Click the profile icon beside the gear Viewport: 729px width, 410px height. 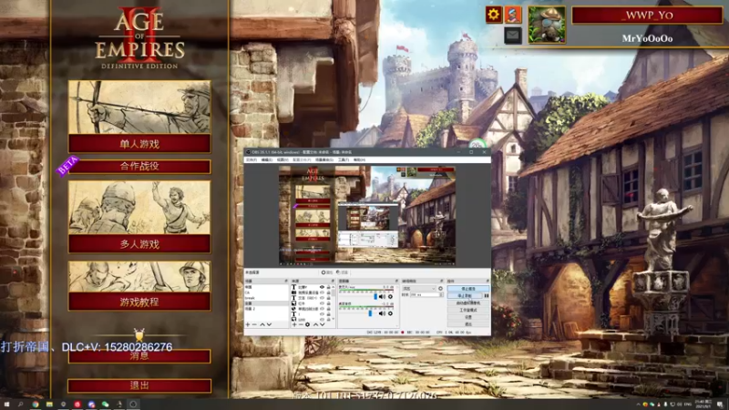coord(513,15)
